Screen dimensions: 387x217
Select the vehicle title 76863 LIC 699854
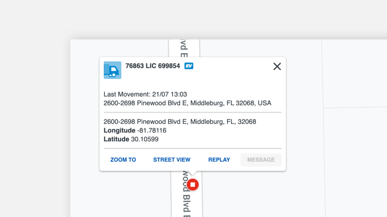pos(153,66)
